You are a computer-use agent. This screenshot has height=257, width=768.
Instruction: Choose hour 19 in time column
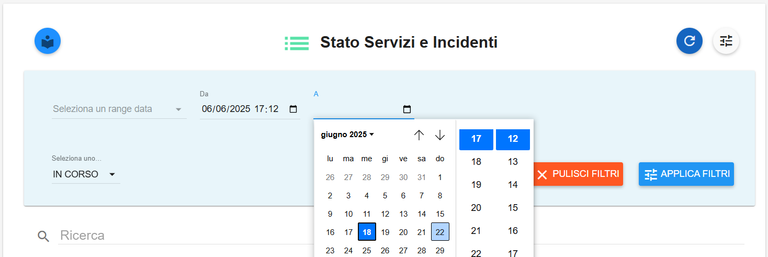coord(476,185)
